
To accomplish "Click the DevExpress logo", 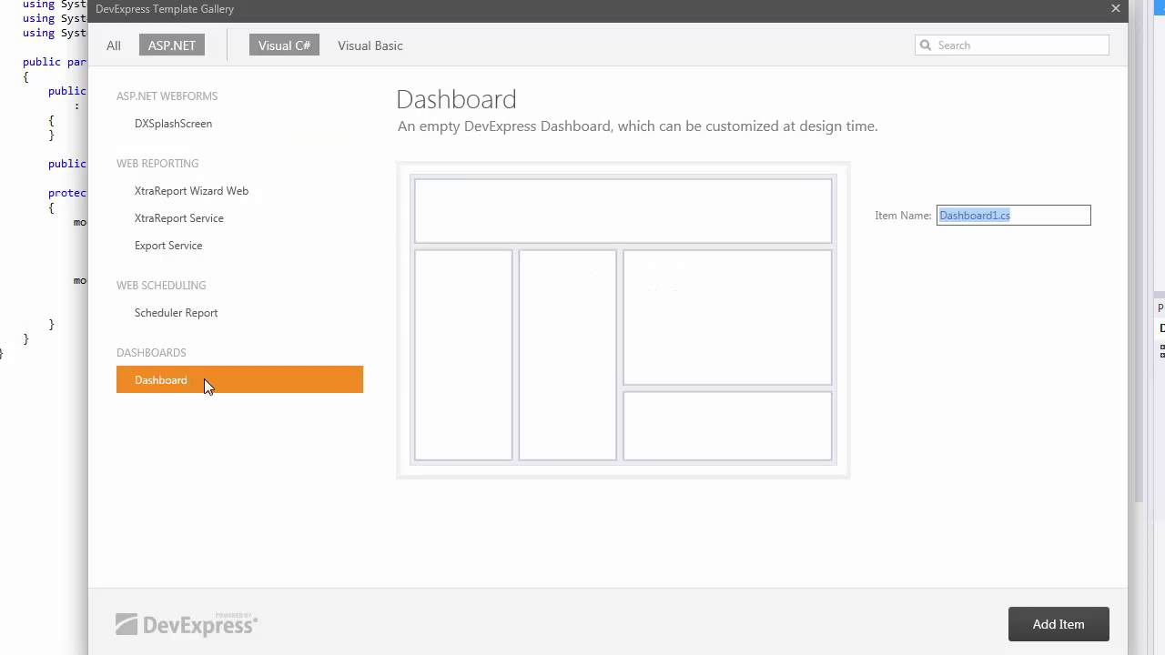I will coord(187,623).
